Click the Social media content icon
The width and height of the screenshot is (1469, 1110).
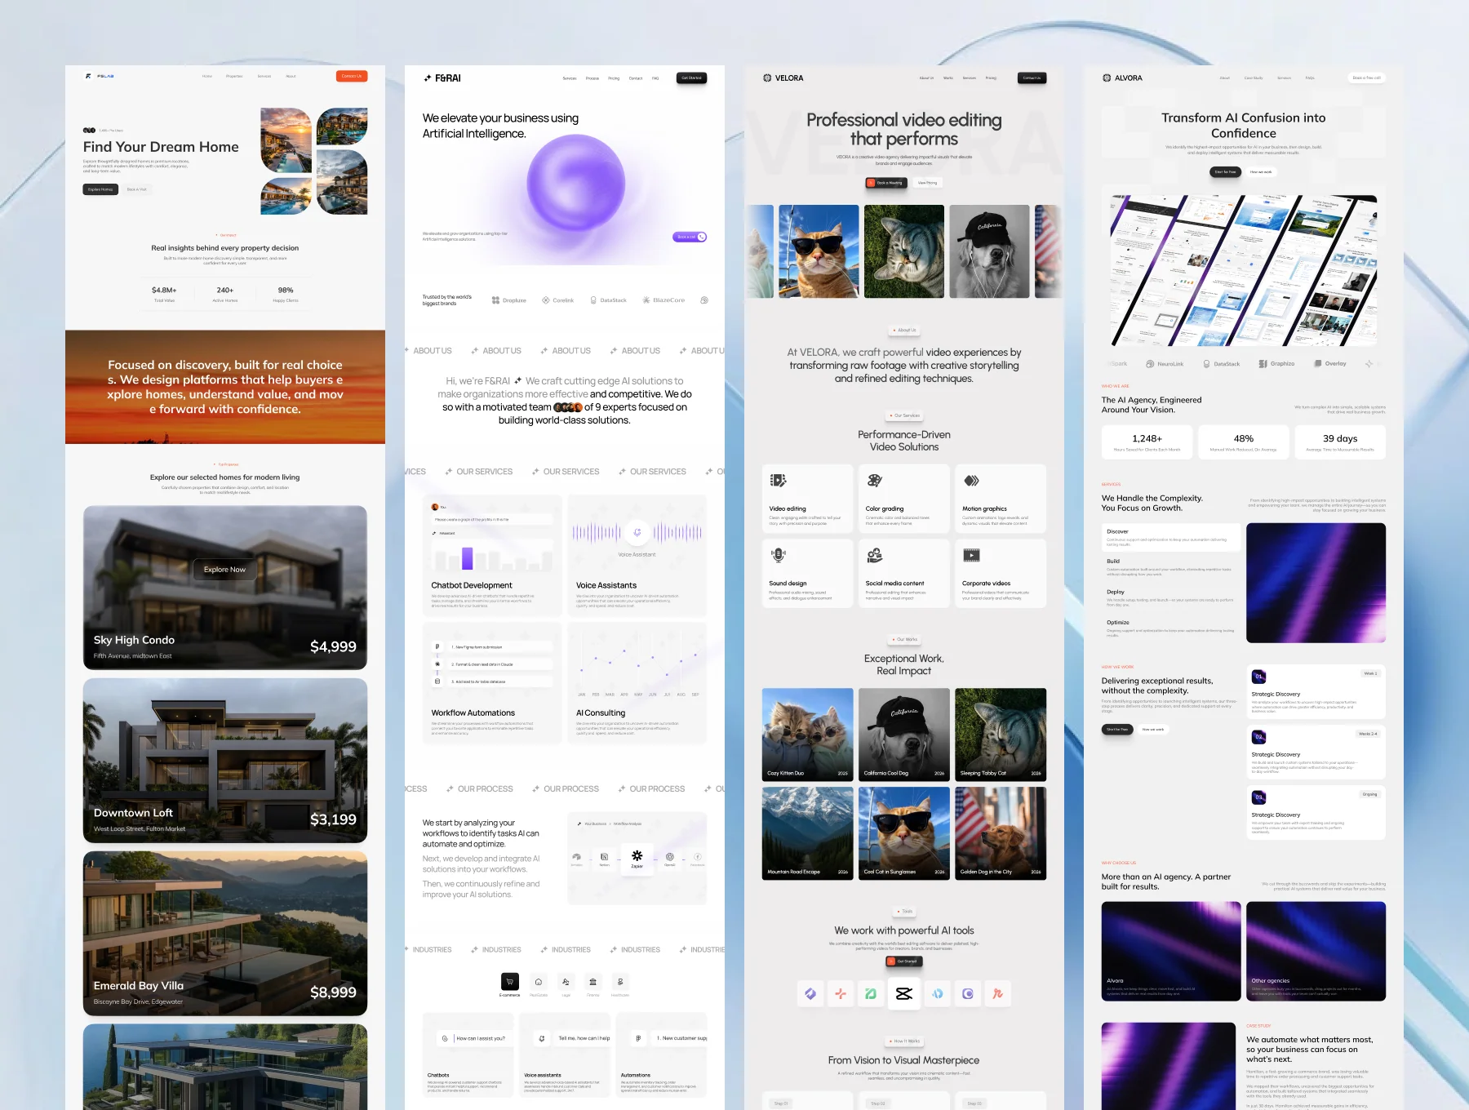(x=875, y=555)
